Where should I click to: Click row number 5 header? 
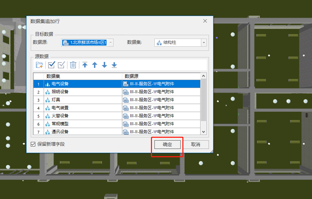(38, 116)
